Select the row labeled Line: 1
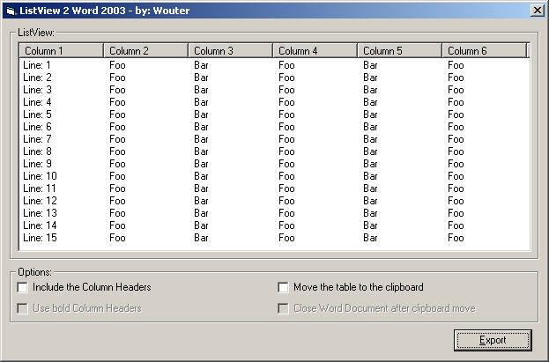This screenshot has width=549, height=362. (x=37, y=65)
